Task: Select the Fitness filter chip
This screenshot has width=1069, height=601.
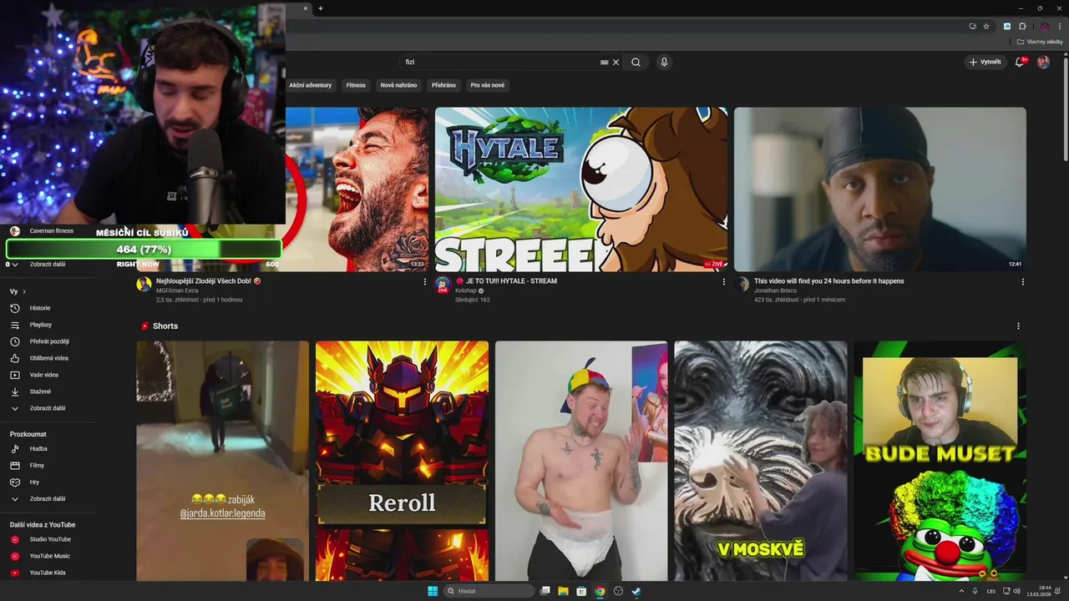Action: coord(356,85)
